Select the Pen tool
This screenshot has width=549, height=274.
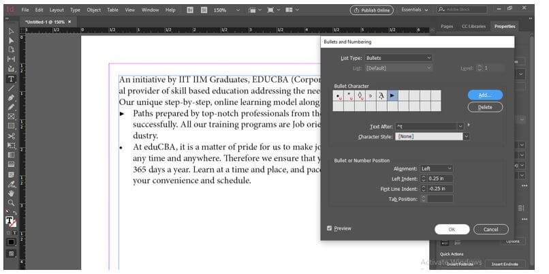(11, 97)
